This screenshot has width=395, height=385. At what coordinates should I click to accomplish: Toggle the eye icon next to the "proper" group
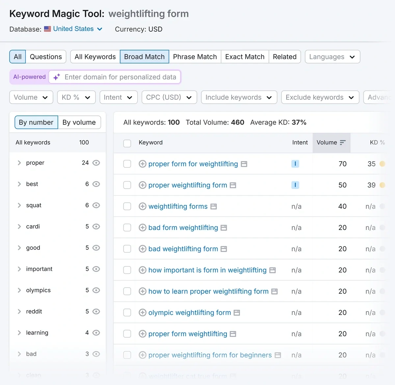[x=96, y=163]
